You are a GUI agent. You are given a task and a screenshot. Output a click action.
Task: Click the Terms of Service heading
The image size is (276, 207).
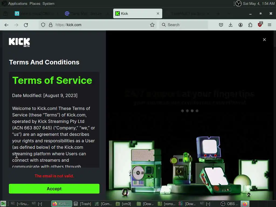[52, 80]
